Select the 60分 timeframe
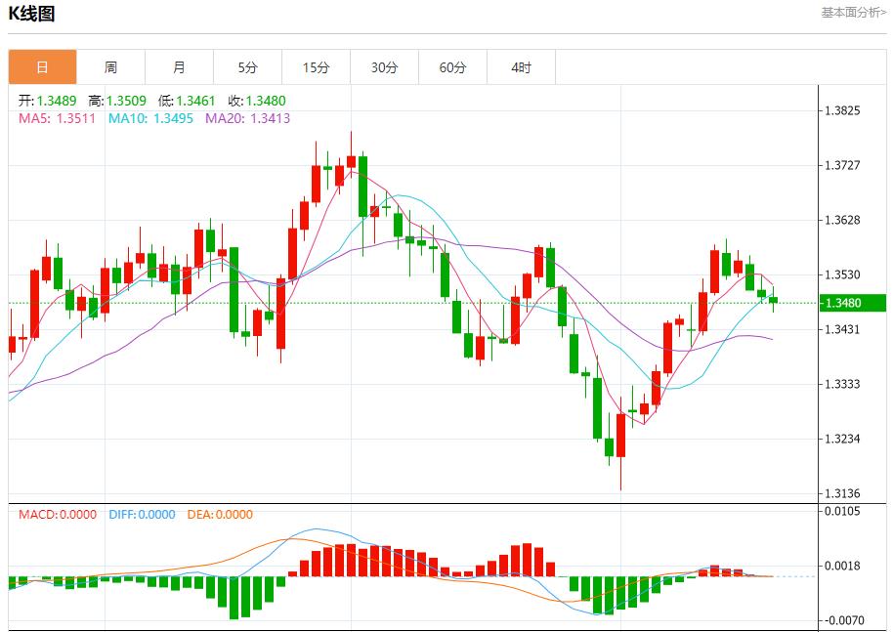Screen dimensions: 893x632 [x=452, y=66]
